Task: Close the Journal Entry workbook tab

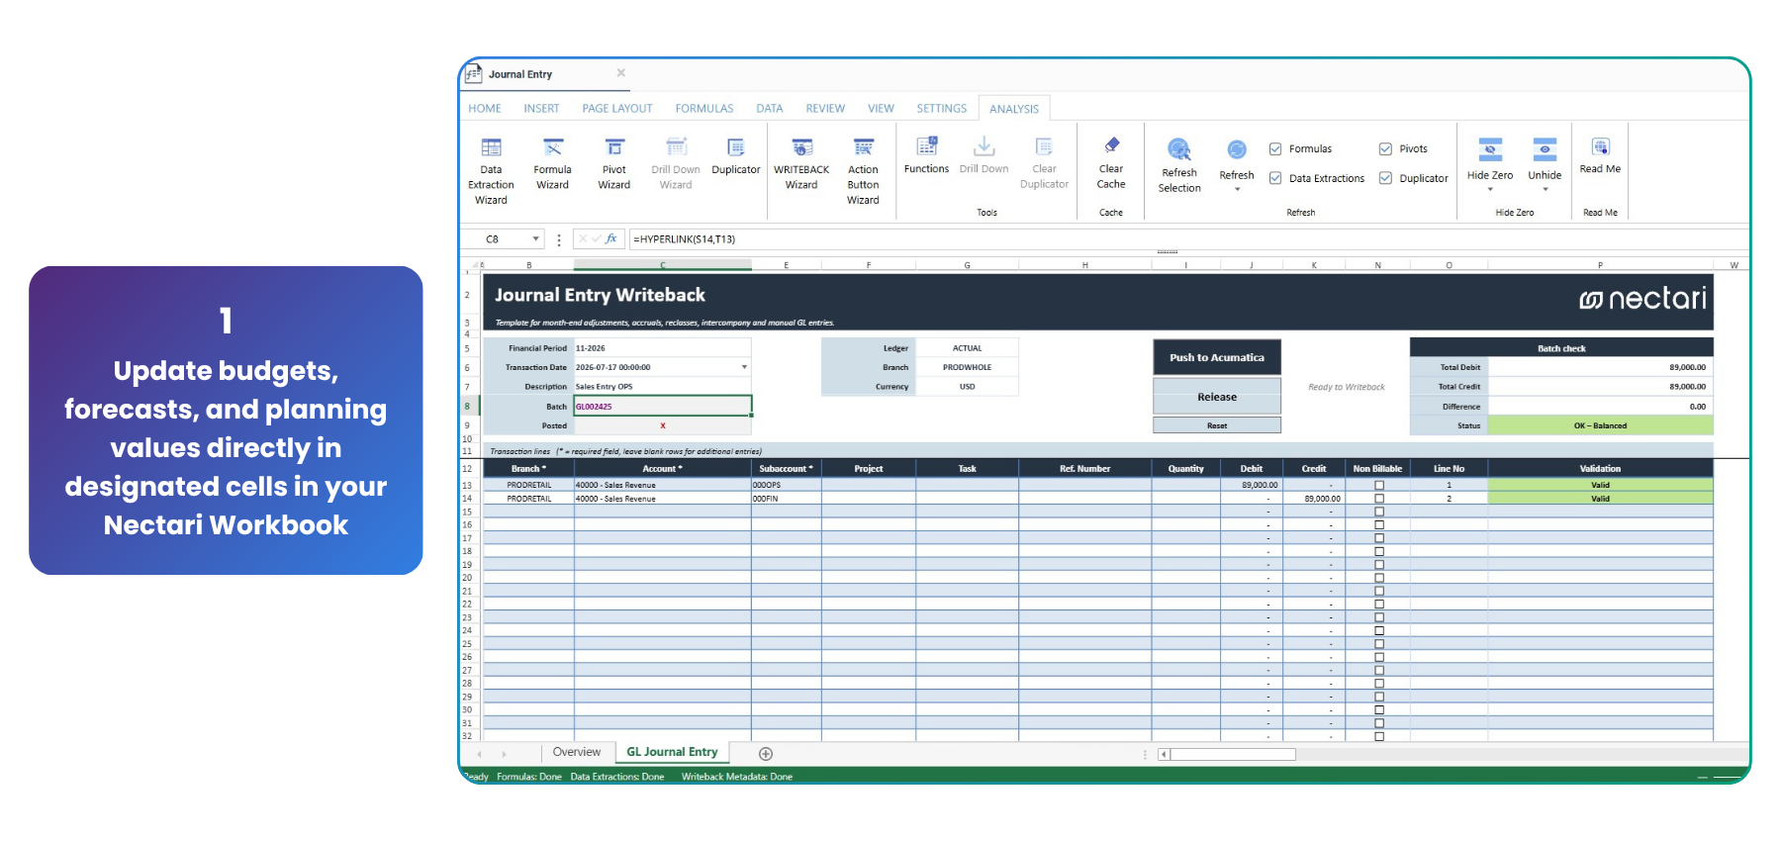Action: (x=621, y=73)
